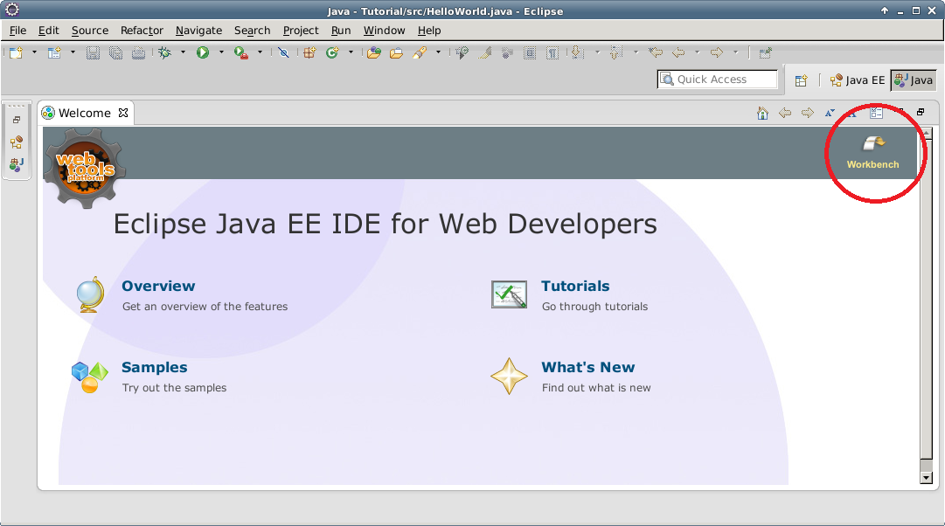The width and height of the screenshot is (945, 526).
Task: Click the Open Type folder icon
Action: coord(373,53)
